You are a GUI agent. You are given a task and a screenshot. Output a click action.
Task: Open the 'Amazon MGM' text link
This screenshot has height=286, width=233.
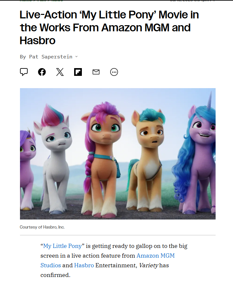(155, 256)
